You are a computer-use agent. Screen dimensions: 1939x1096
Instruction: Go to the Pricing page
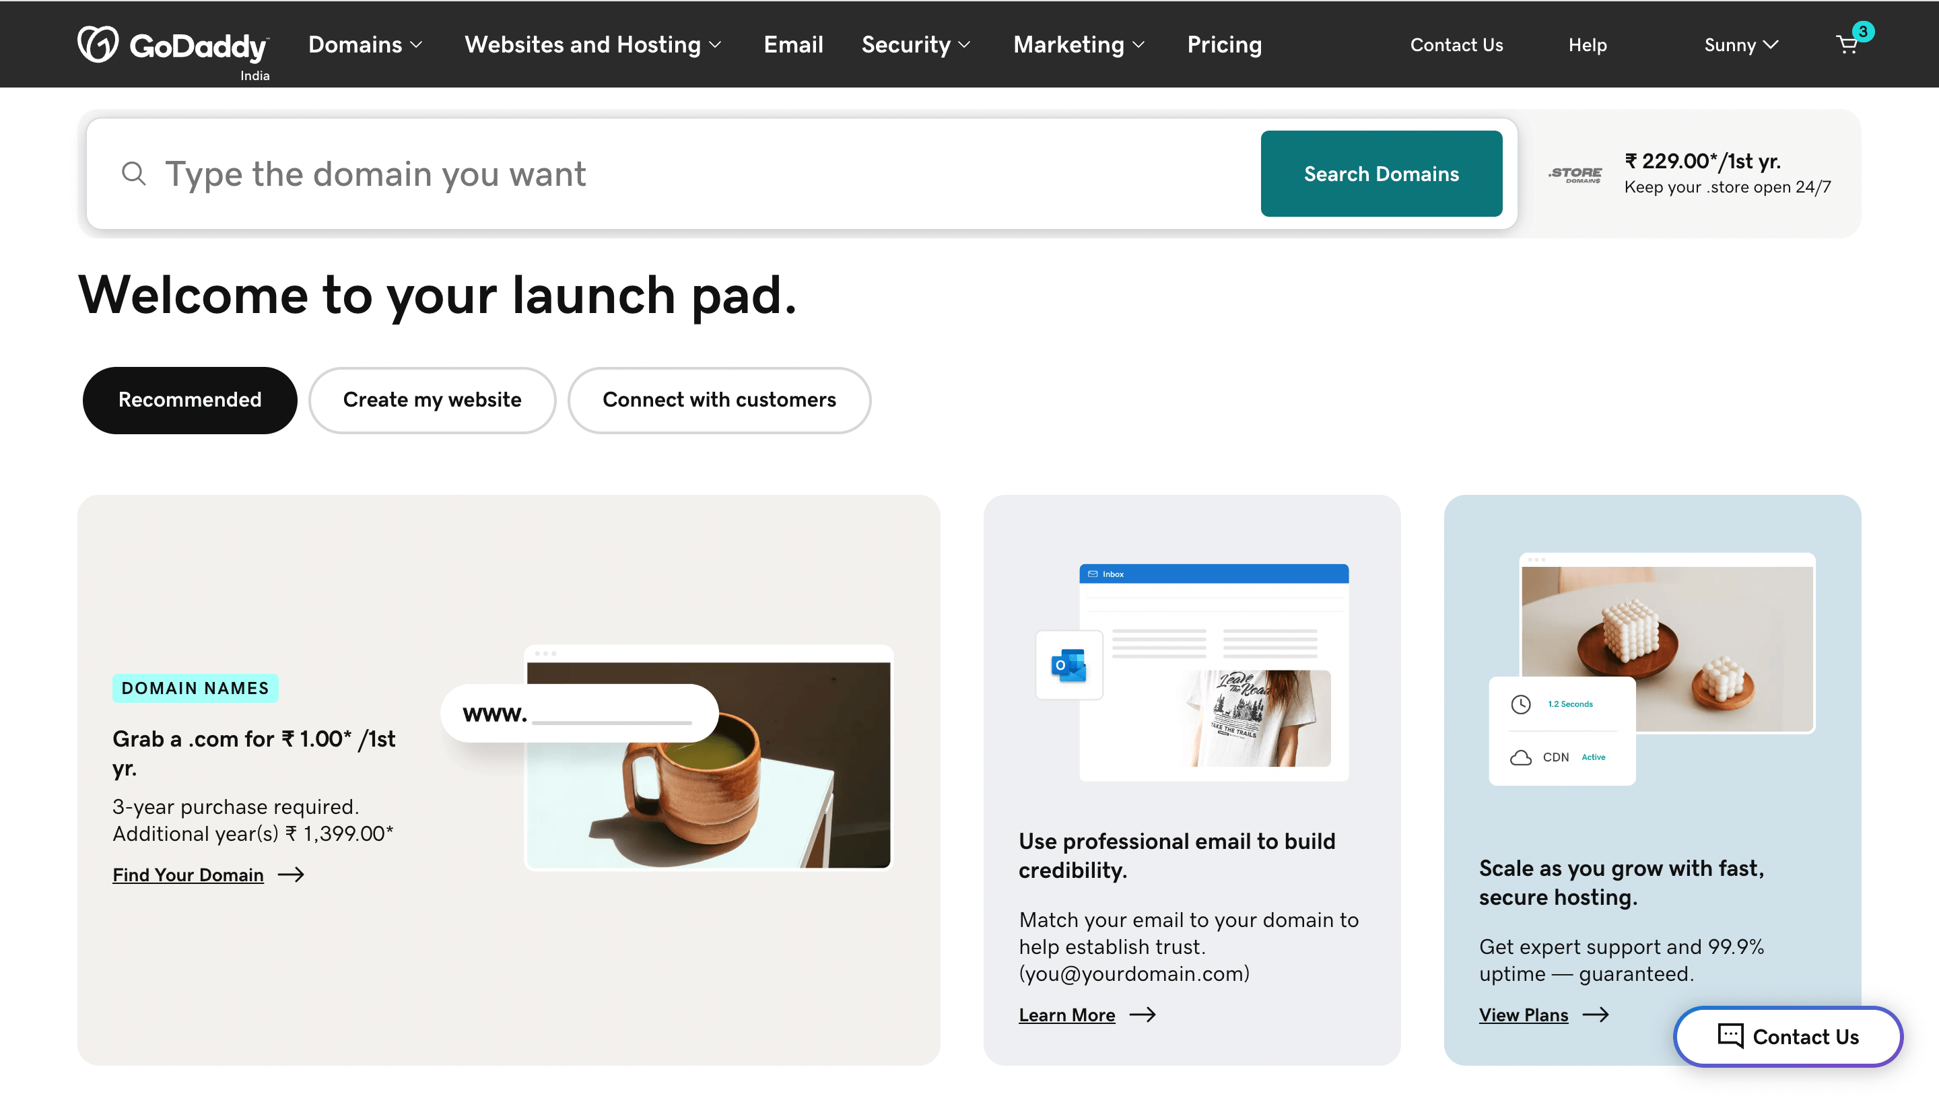(x=1224, y=44)
